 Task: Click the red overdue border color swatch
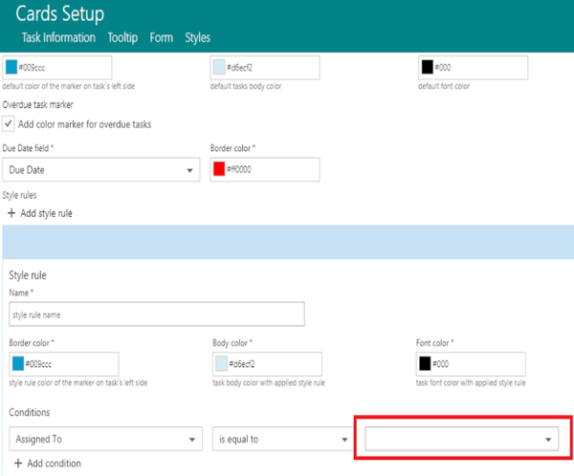tap(219, 169)
